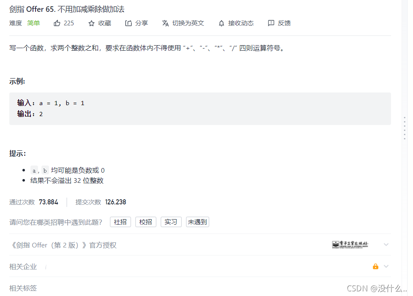Choose the 社招 option
The image size is (413, 296).
(x=120, y=222)
